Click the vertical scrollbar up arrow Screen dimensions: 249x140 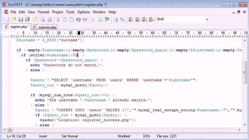(245, 40)
